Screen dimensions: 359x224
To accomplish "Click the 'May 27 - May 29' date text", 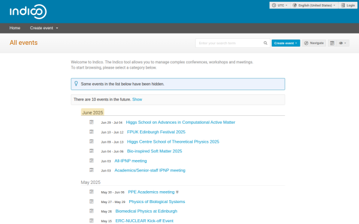I will pos(113,202).
